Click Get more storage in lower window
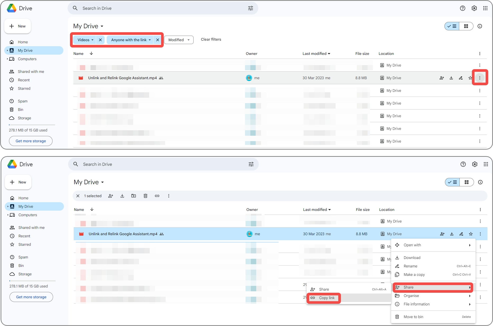This screenshot has width=493, height=326. click(31, 297)
